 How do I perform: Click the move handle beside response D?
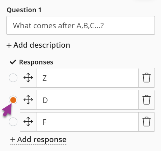(x=28, y=100)
